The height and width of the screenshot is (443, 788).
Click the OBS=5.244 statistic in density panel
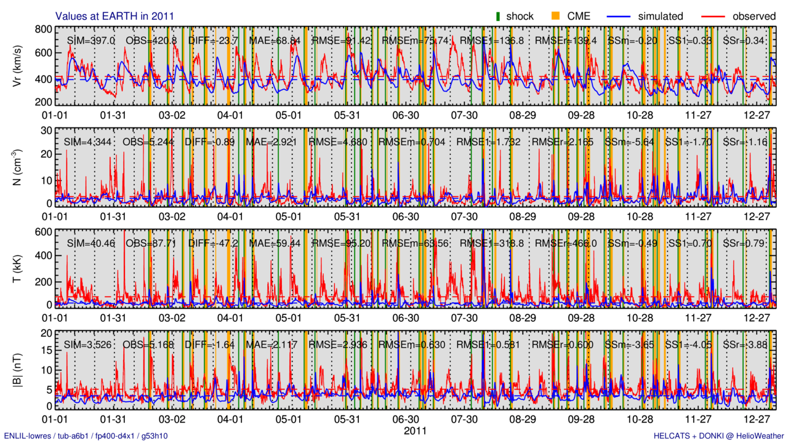(150, 142)
